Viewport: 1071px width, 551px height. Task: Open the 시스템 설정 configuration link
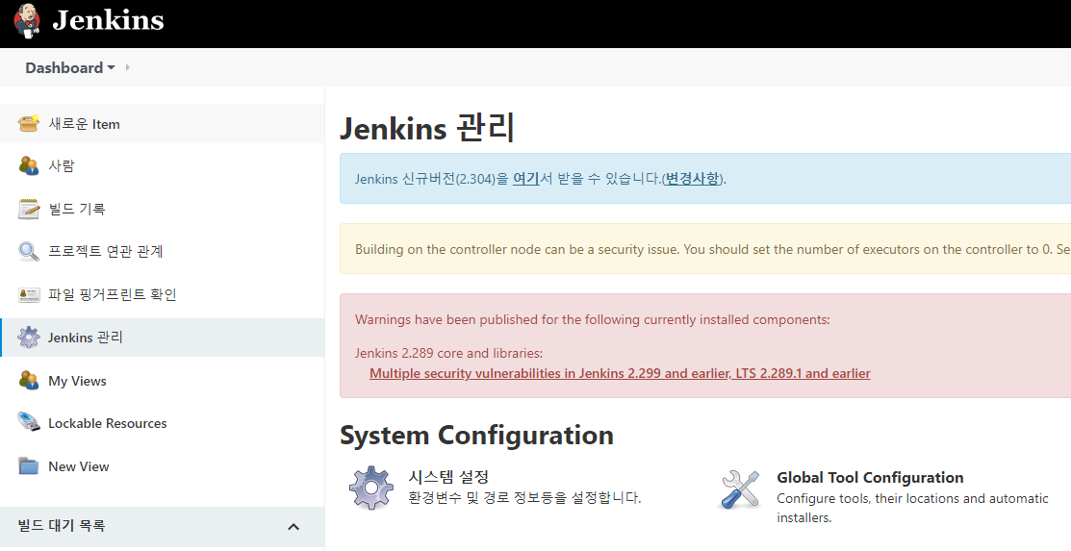[x=448, y=477]
